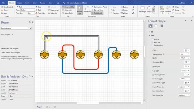Select the Arc drawing tool
Viewport: 194px width, 109px height.
point(113,10)
